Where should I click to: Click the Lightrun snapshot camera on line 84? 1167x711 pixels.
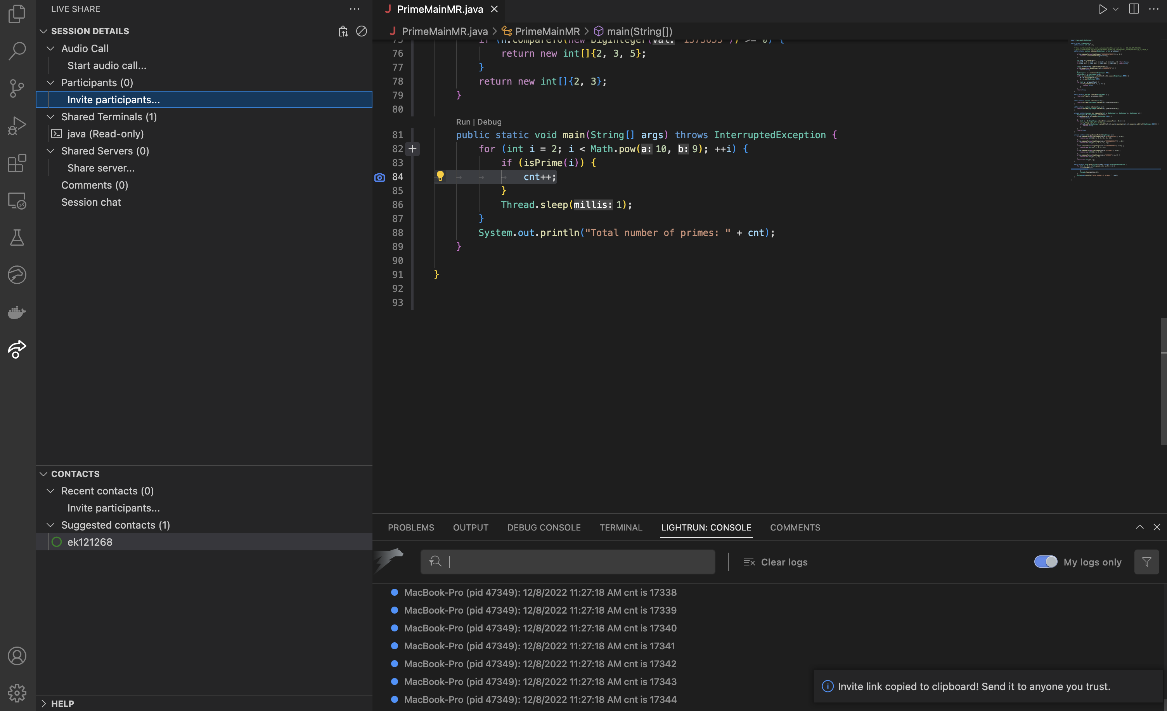tap(379, 177)
